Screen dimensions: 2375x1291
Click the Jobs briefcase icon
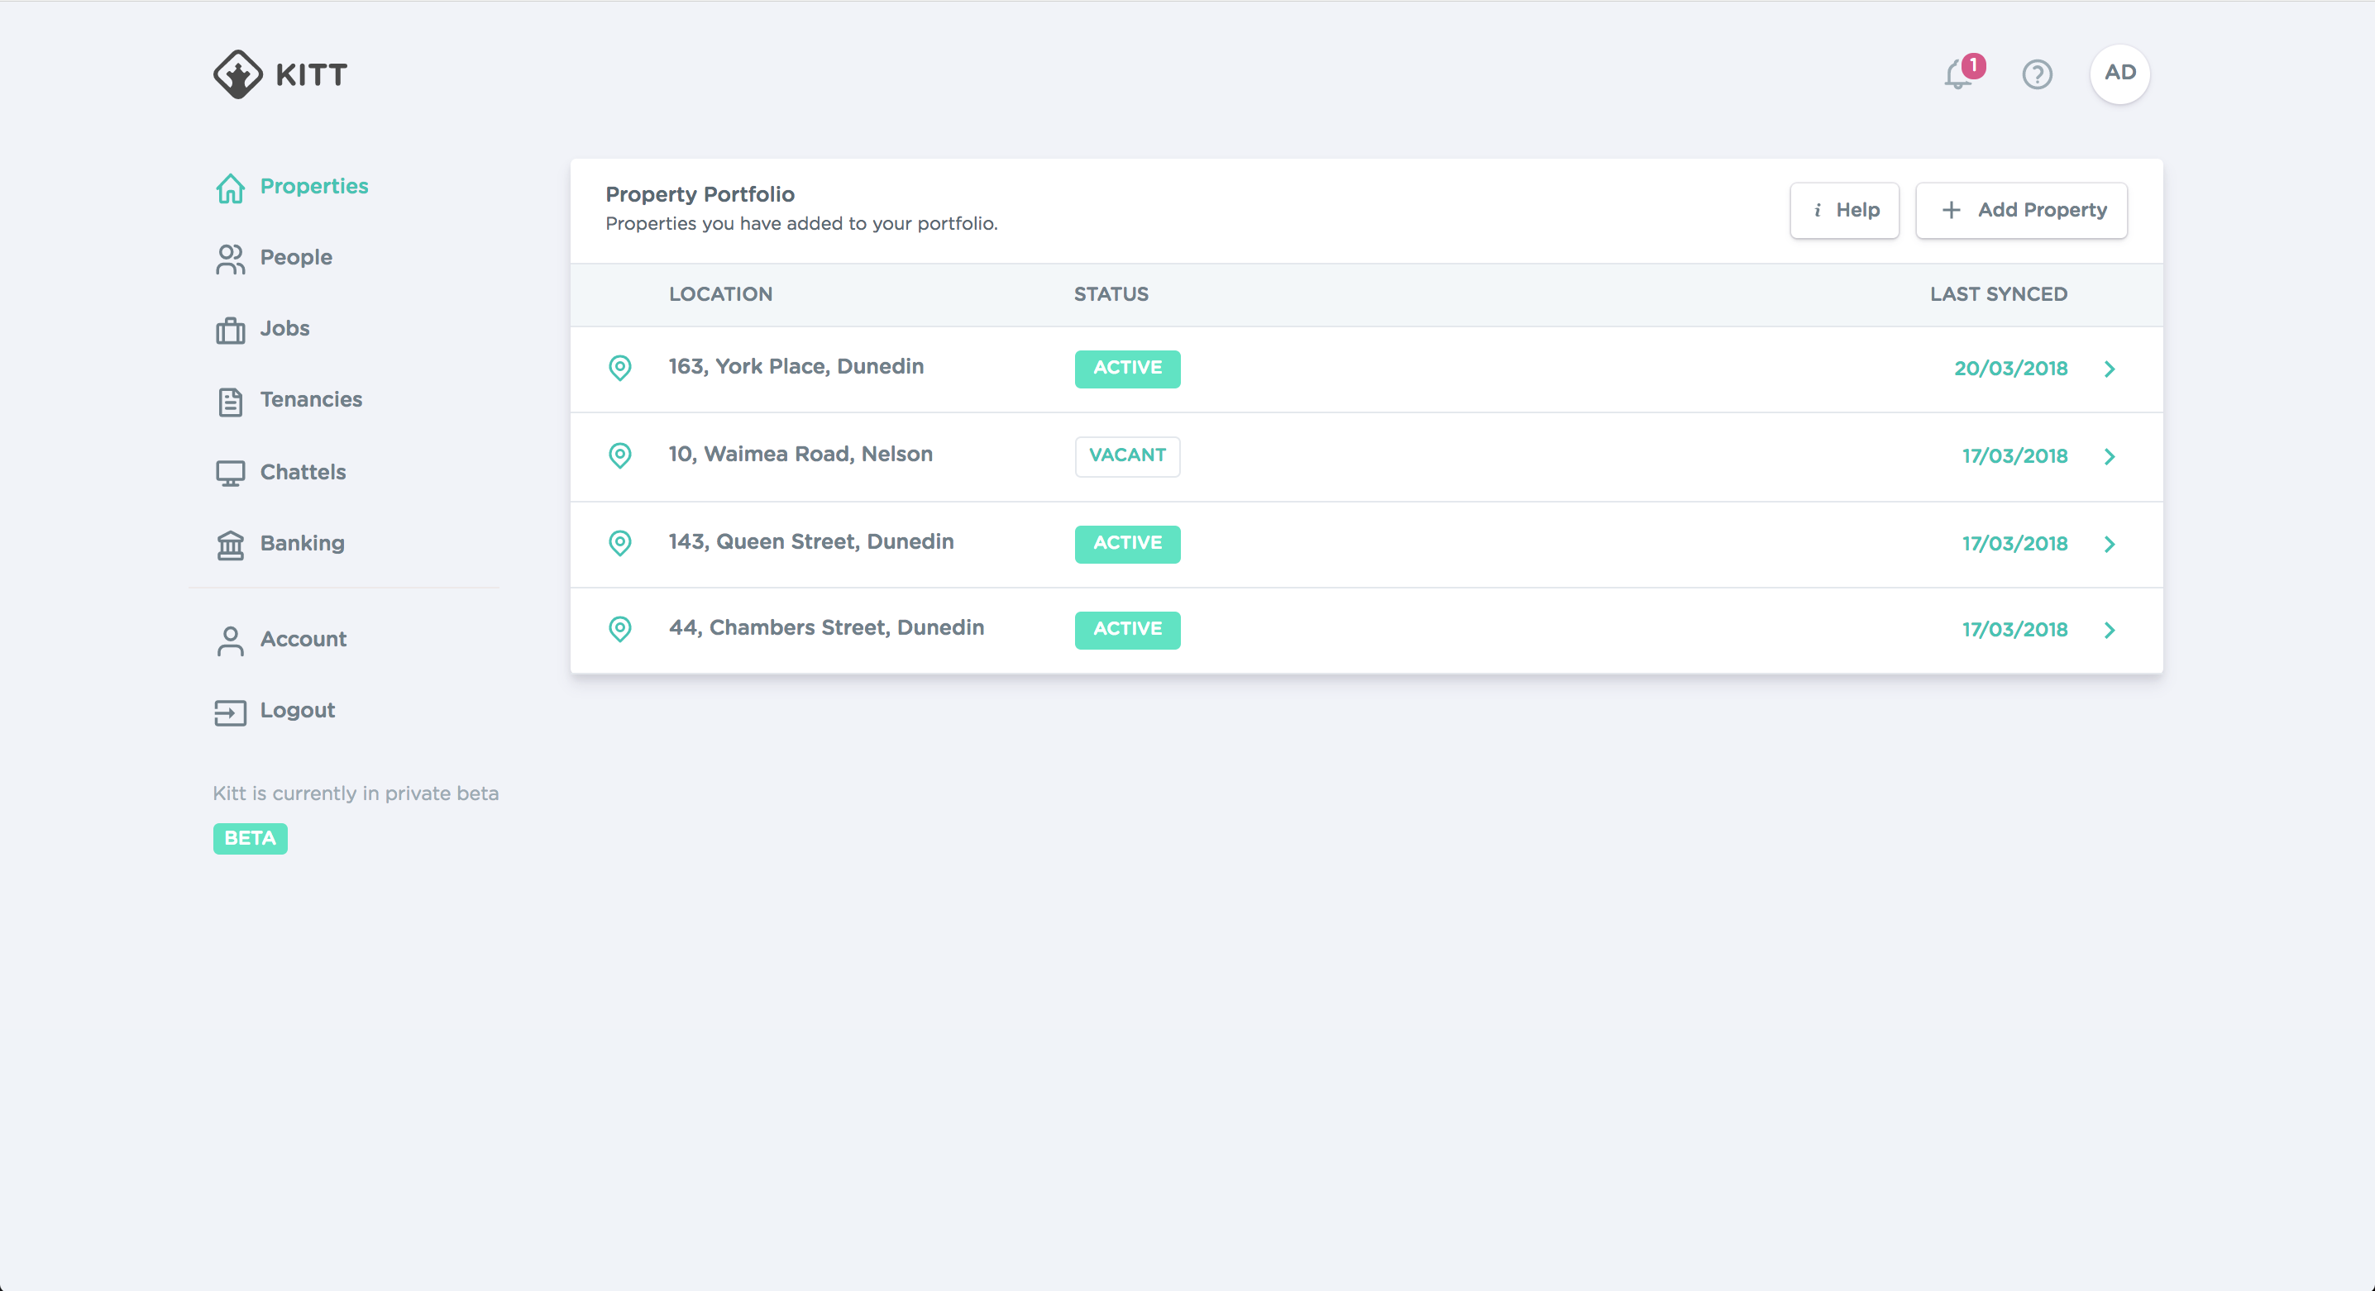click(x=231, y=330)
